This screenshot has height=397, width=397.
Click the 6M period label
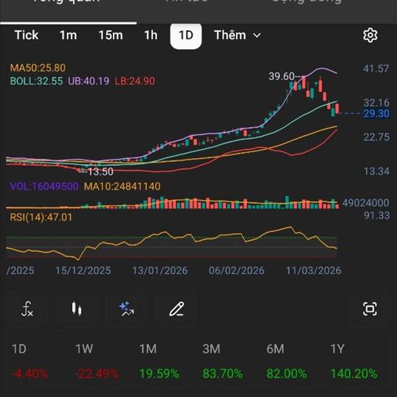tap(275, 349)
